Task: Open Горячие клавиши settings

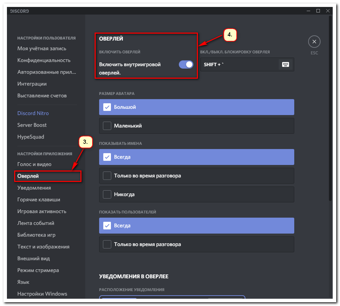Action: [x=38, y=200]
